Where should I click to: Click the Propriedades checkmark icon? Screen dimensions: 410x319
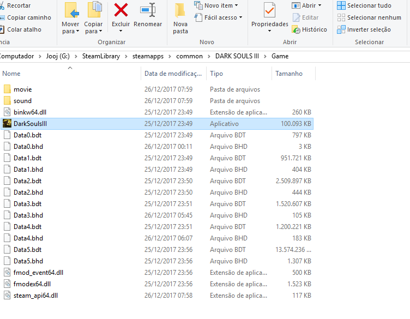[x=269, y=10]
